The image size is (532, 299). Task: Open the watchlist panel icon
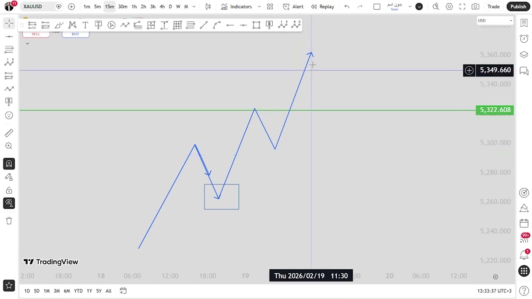point(524,22)
